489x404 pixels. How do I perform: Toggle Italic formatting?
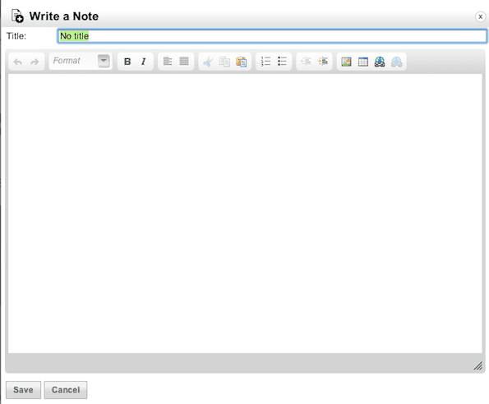click(144, 62)
